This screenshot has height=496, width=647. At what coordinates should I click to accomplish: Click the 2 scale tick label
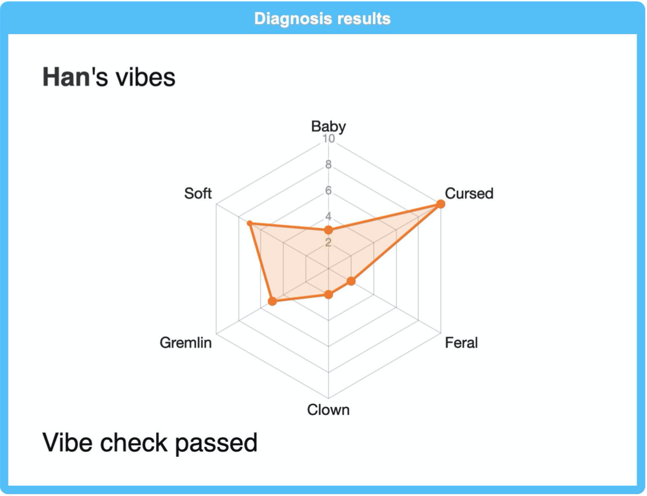click(x=328, y=243)
